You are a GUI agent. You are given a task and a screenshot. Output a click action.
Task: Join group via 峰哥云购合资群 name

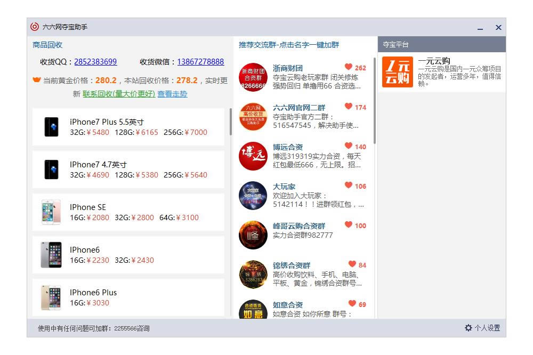pyautogui.click(x=299, y=226)
